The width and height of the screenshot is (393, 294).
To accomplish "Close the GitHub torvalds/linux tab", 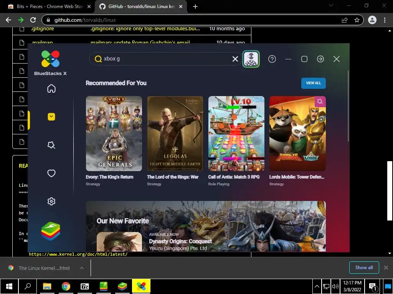I will coord(181,7).
